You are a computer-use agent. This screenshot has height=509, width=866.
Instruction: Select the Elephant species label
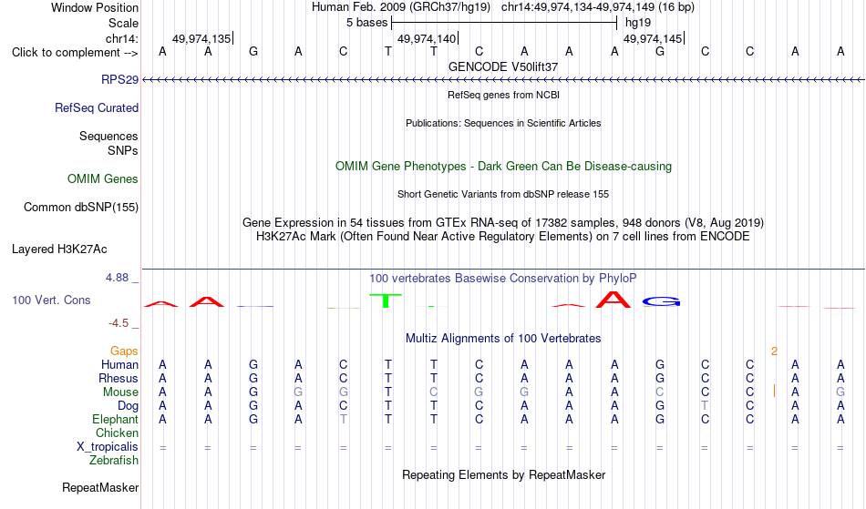pos(115,420)
